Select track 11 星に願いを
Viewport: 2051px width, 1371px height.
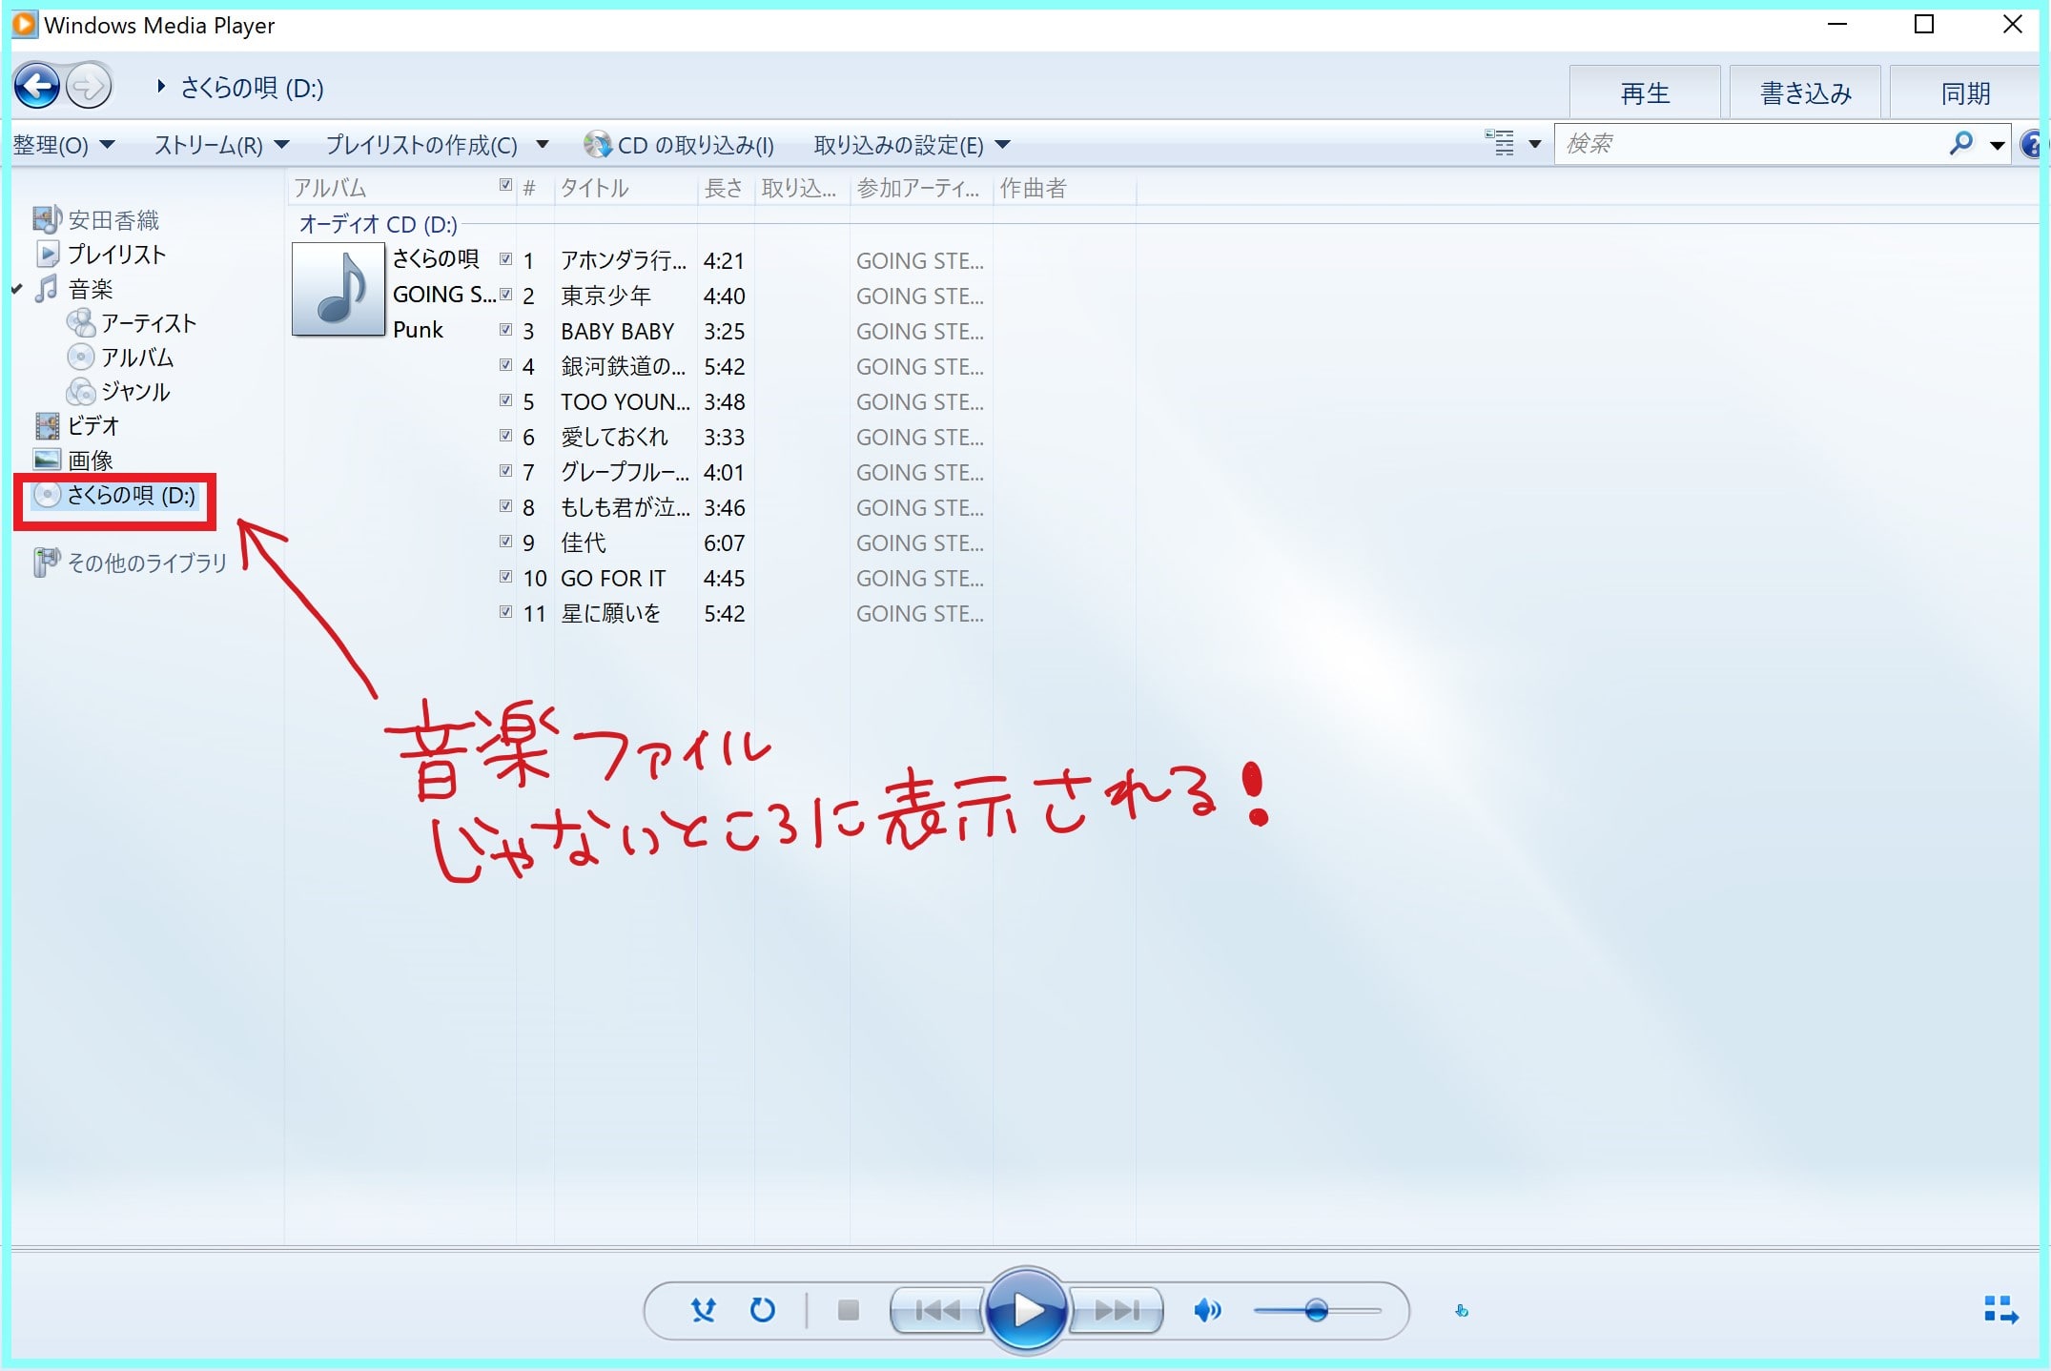tap(610, 613)
